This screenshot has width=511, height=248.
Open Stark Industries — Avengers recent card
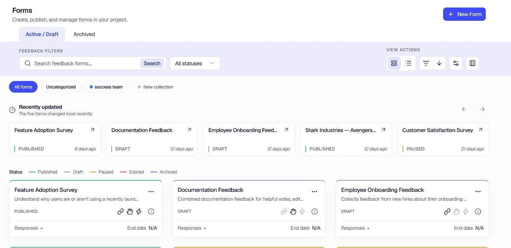click(346, 139)
